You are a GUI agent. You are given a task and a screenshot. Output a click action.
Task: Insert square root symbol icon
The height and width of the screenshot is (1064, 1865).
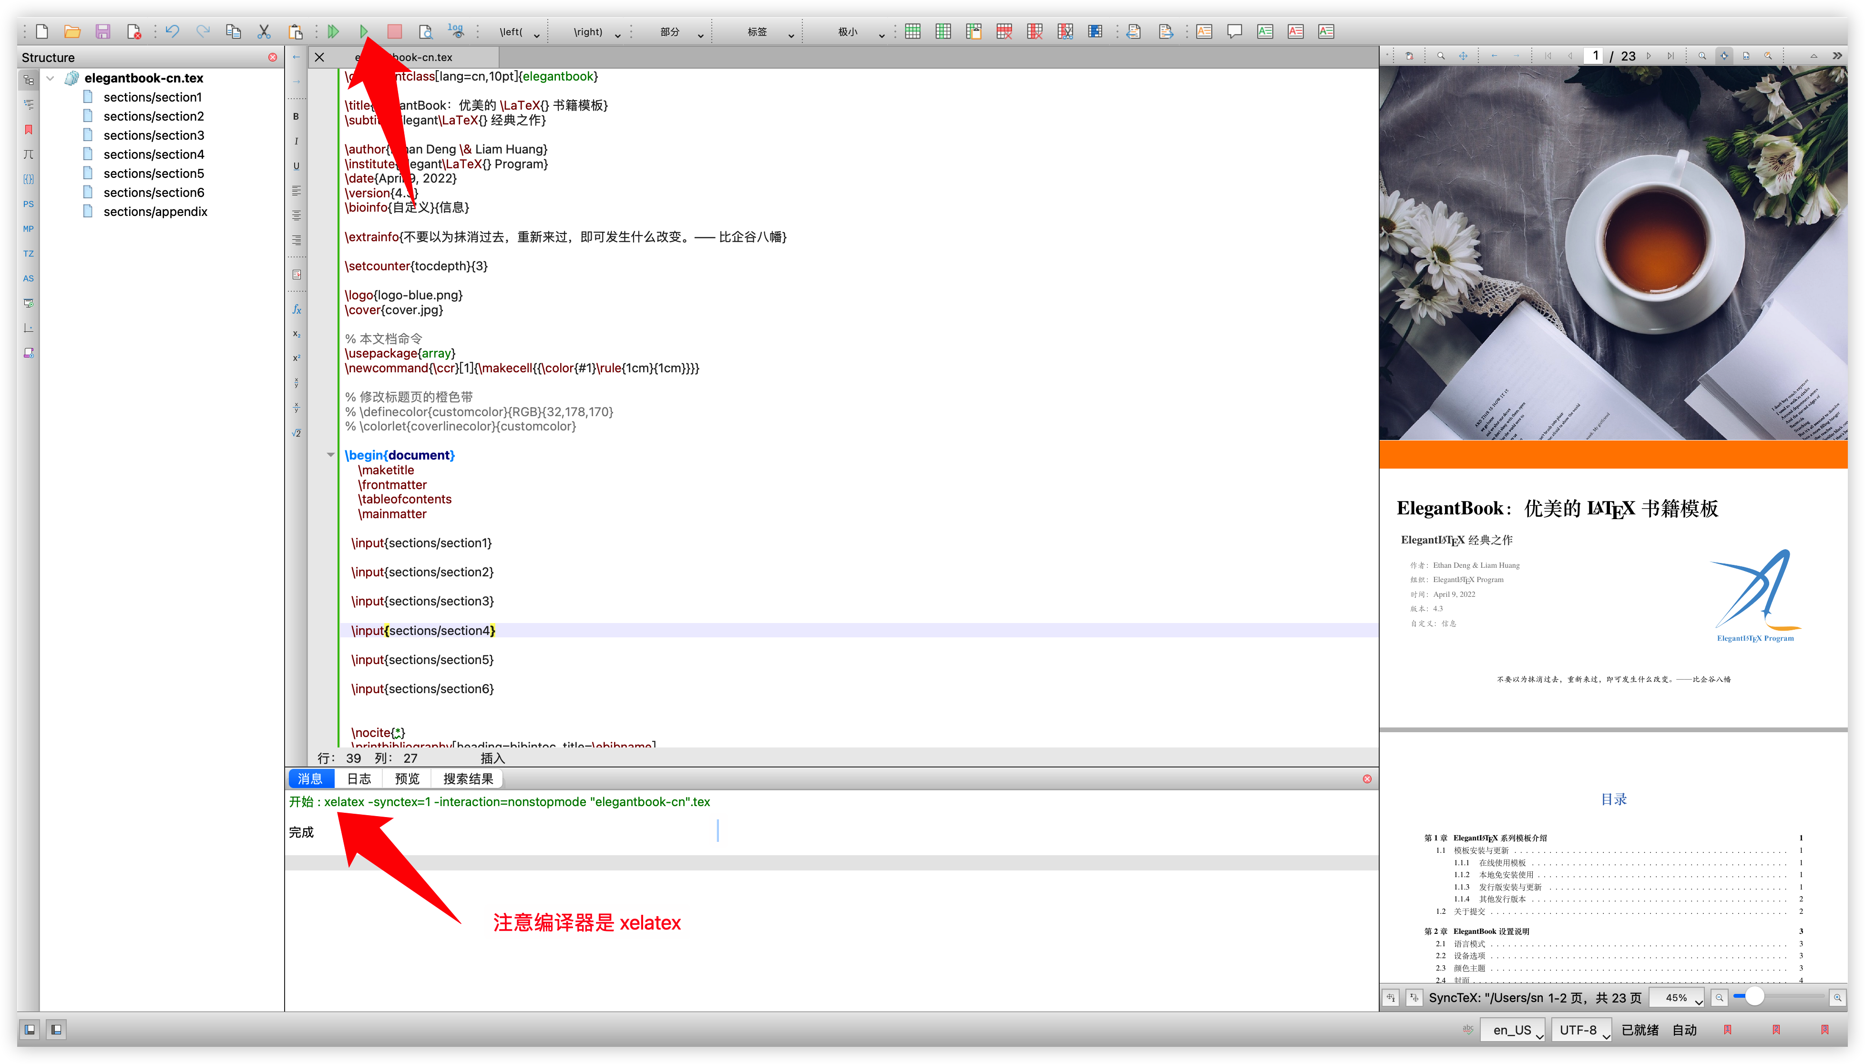pyautogui.click(x=296, y=433)
